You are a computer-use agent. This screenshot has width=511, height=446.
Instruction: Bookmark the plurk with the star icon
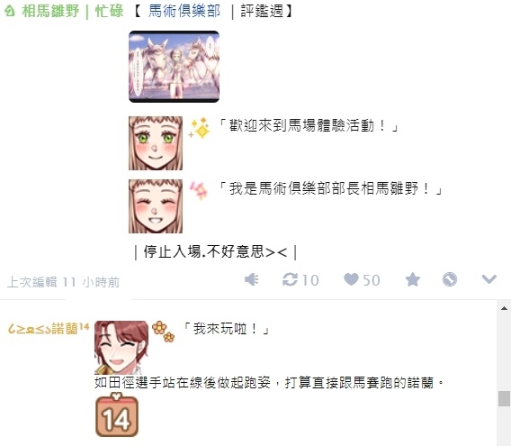(413, 280)
